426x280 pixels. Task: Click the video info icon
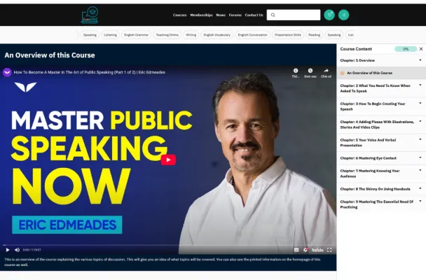(x=295, y=71)
